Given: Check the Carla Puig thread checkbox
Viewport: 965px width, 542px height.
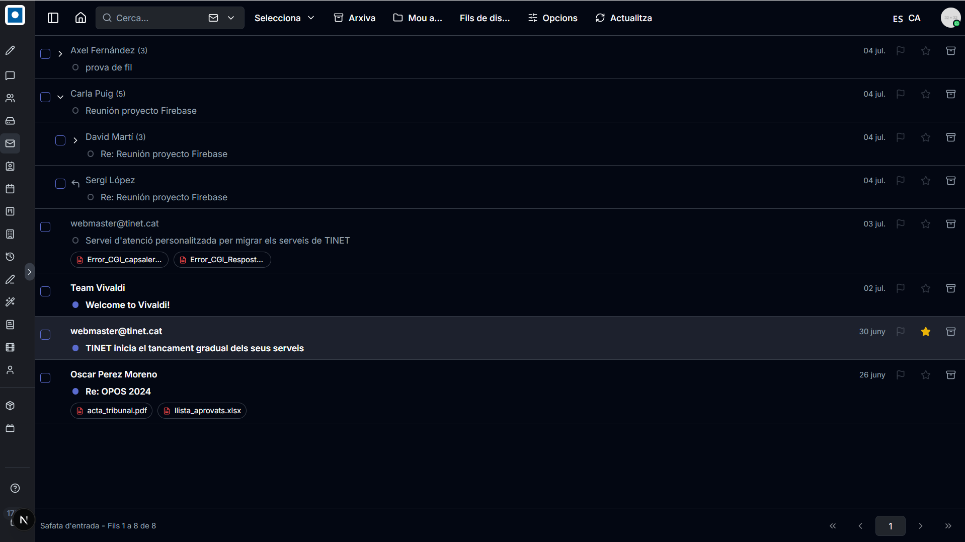Looking at the screenshot, I should pyautogui.click(x=45, y=97).
